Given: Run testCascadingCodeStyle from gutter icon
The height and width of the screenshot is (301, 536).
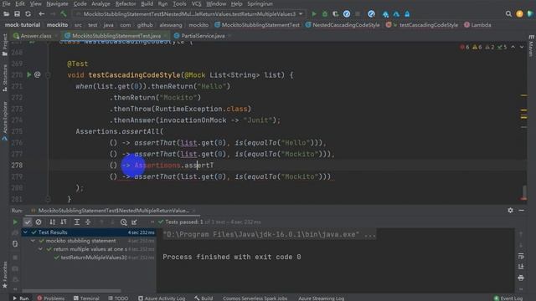Looking at the screenshot, I should (x=29, y=74).
